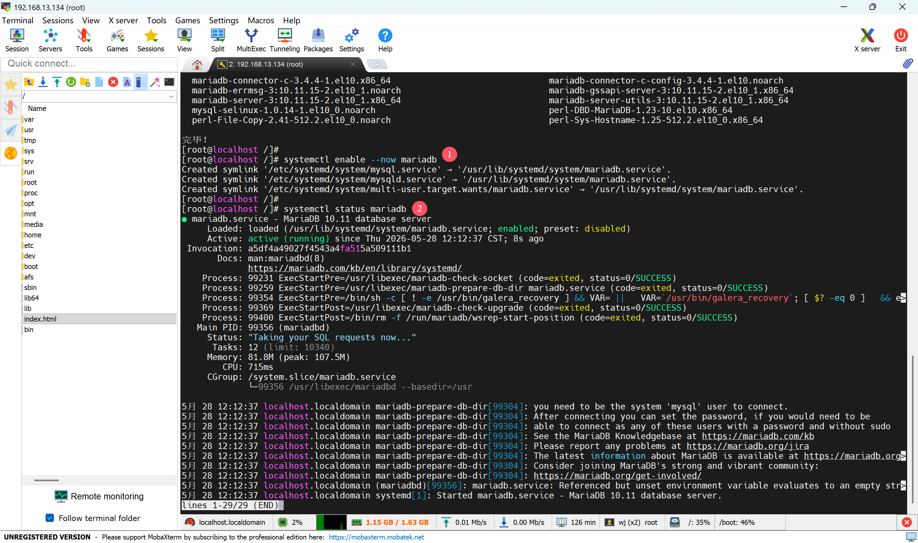Toggle the Follow terminal folder checkbox
Image resolution: width=918 pixels, height=543 pixels.
tap(50, 518)
